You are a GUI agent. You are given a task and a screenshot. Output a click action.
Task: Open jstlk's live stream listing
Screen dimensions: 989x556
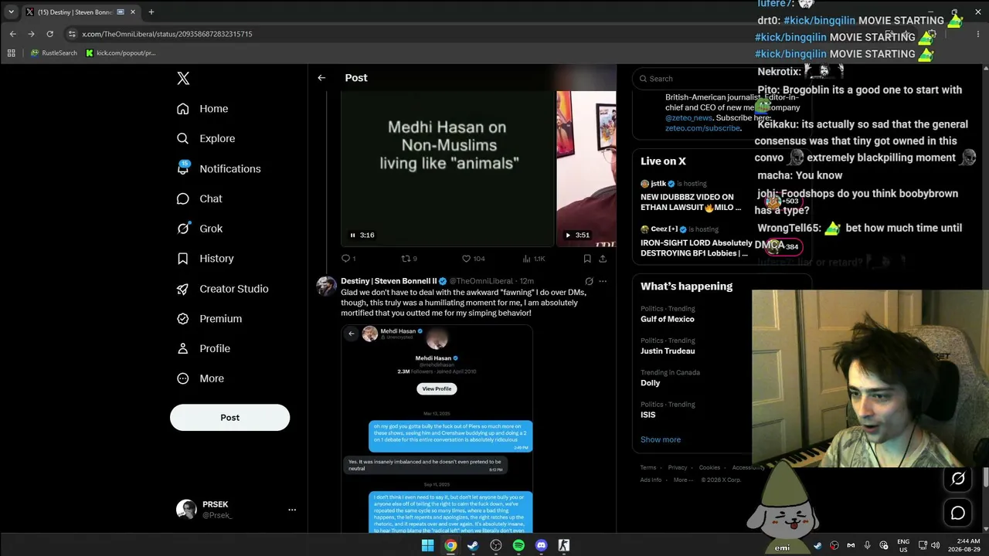click(x=691, y=197)
